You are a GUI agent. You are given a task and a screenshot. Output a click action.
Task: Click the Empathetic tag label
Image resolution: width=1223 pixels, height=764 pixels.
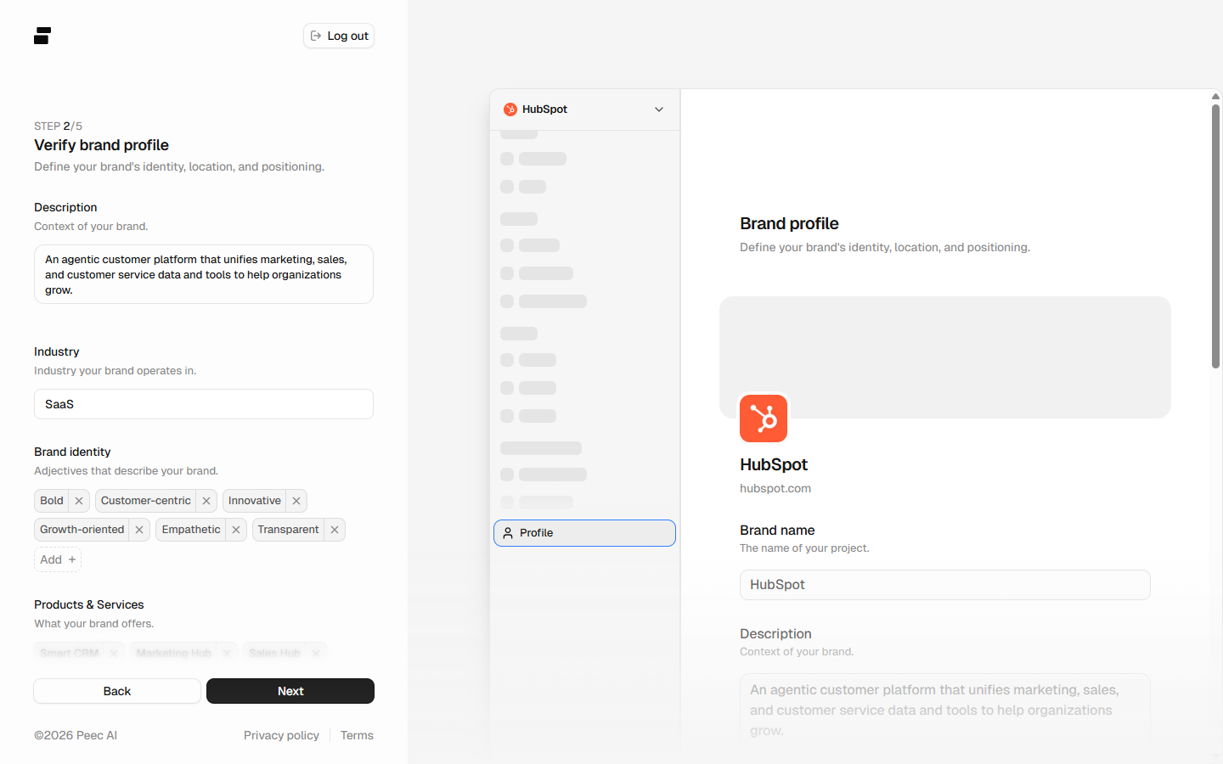coord(191,530)
